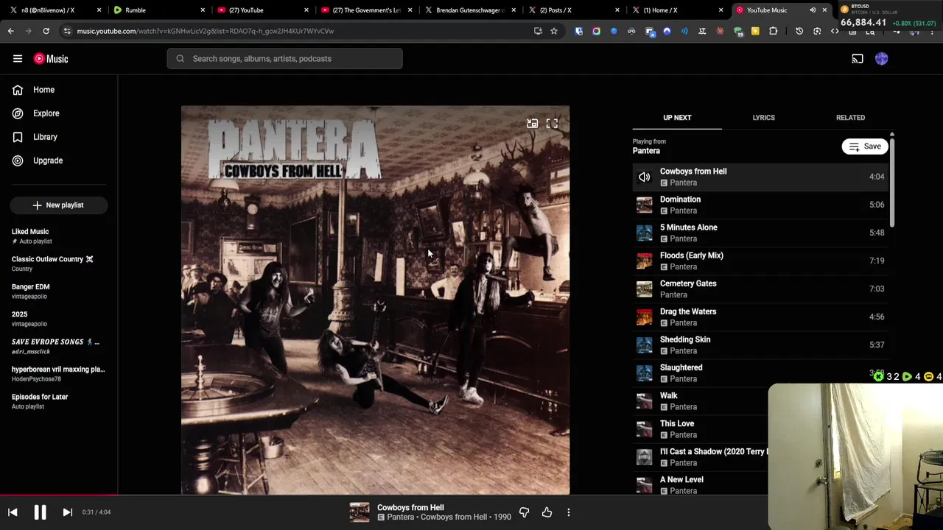Bookmark this page with the star

click(554, 31)
